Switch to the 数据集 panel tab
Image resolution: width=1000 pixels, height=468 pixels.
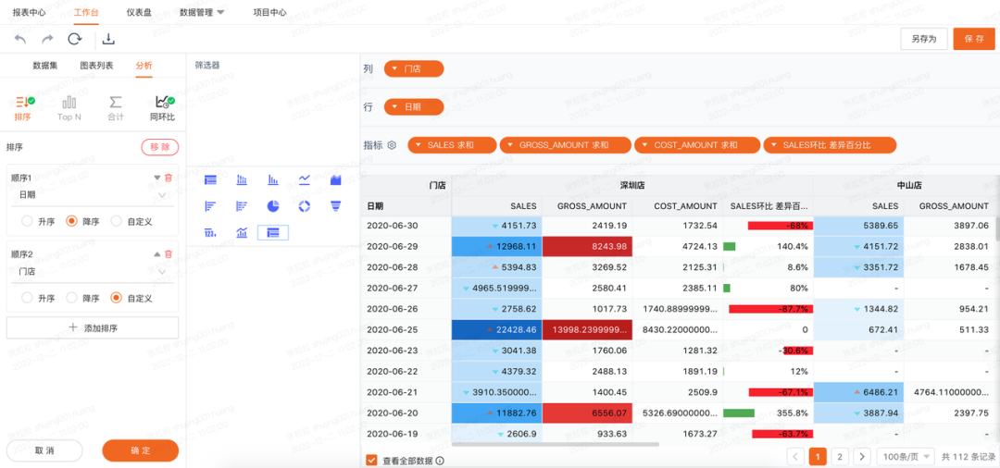[45, 66]
